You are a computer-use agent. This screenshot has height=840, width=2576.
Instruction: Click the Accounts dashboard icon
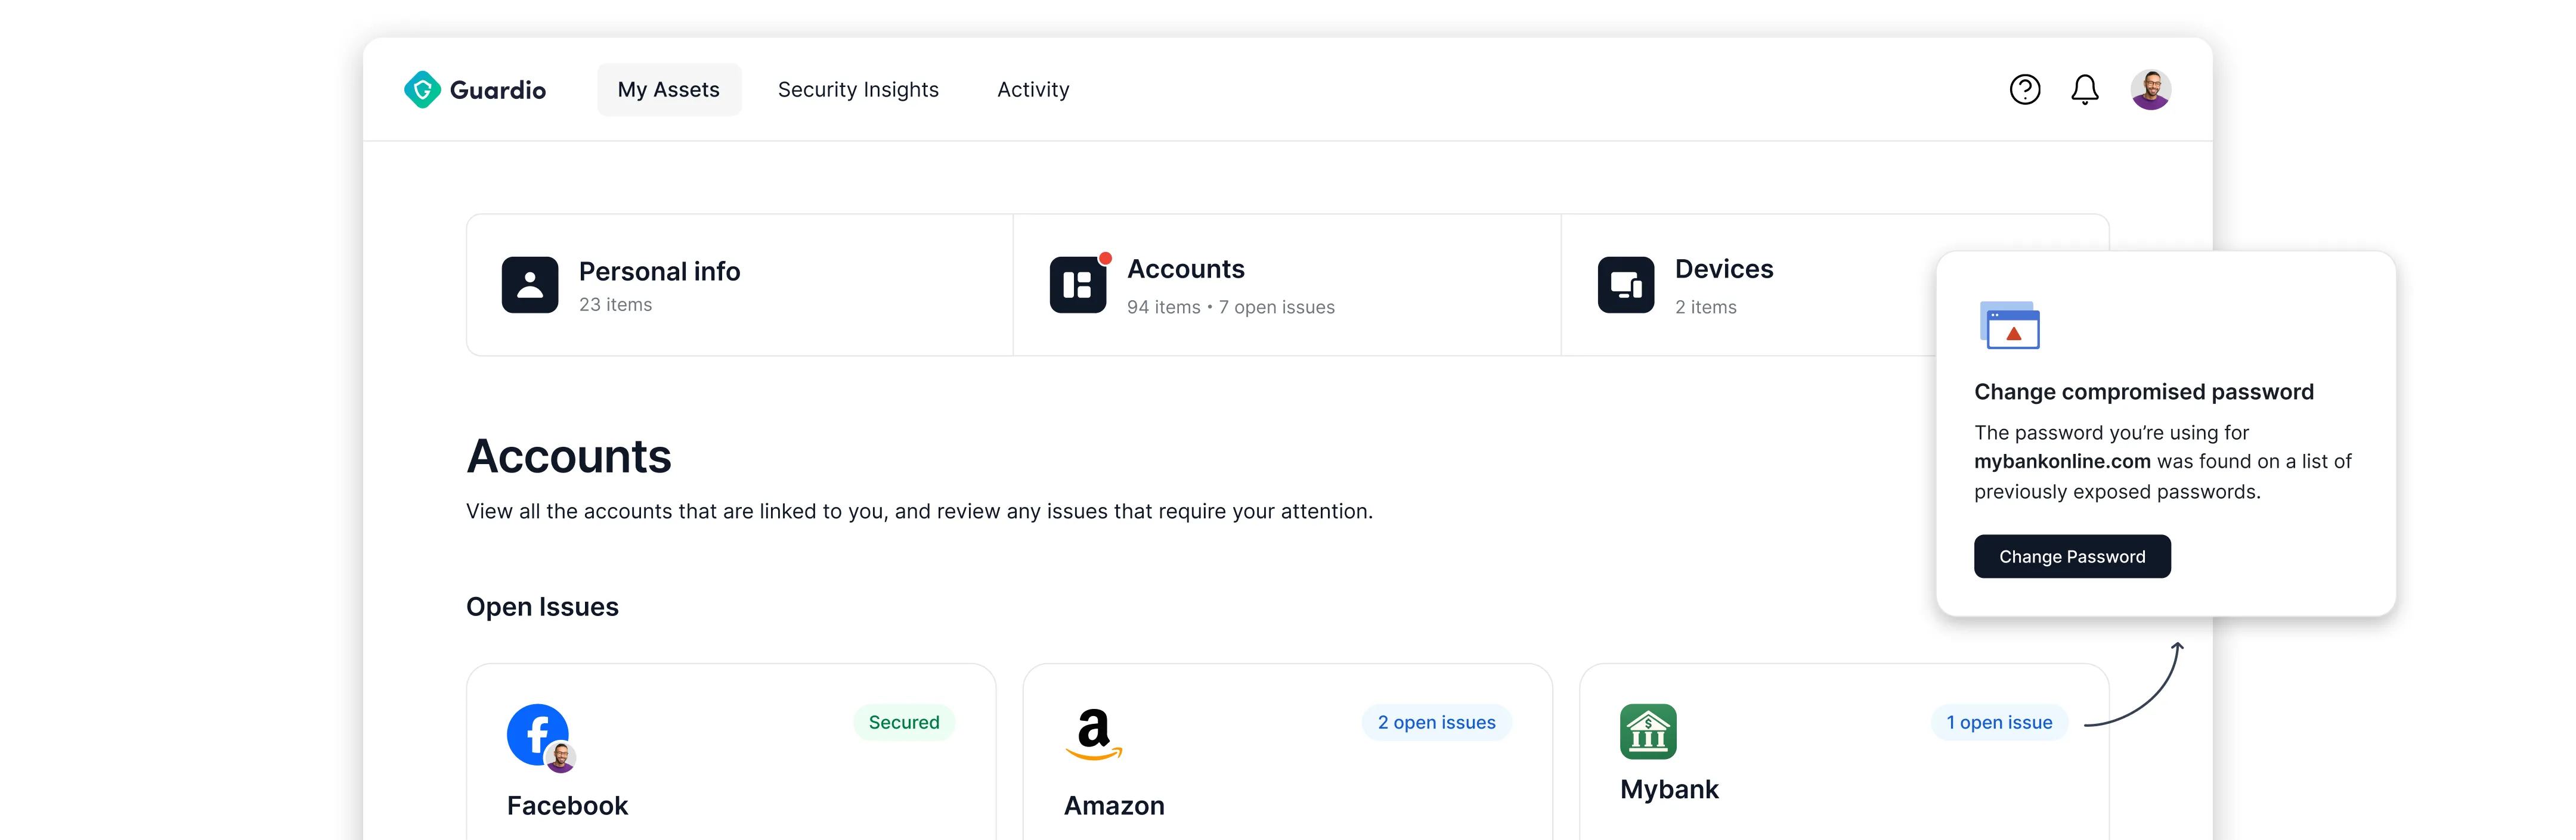pyautogui.click(x=1078, y=285)
